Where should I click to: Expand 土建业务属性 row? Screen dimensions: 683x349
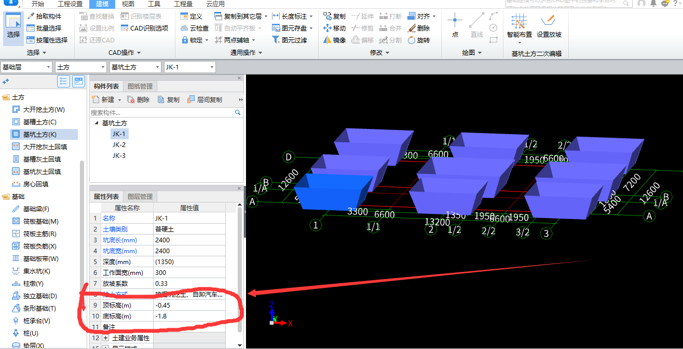pyautogui.click(x=105, y=338)
